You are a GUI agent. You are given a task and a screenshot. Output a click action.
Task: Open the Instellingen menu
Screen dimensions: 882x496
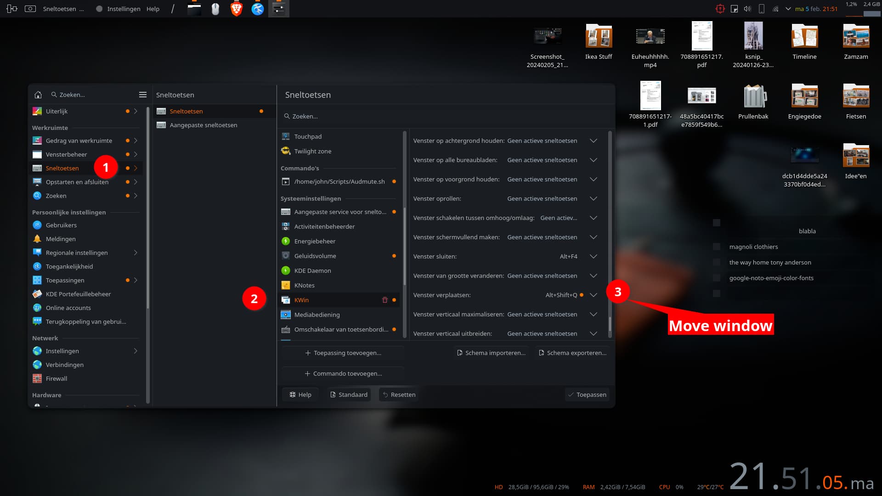[x=123, y=8]
